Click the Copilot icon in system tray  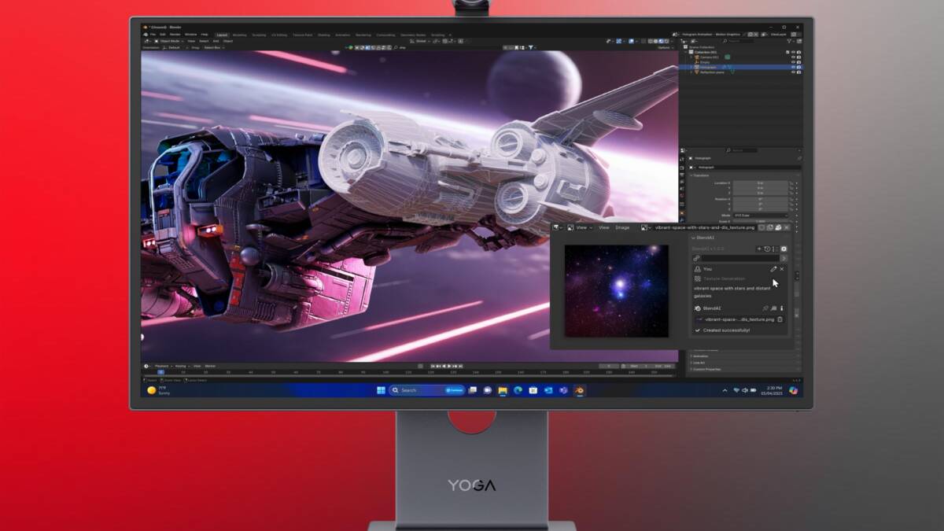pyautogui.click(x=794, y=390)
